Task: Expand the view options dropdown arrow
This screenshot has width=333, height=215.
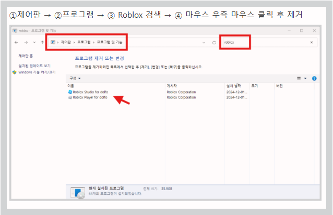Action: (305, 79)
